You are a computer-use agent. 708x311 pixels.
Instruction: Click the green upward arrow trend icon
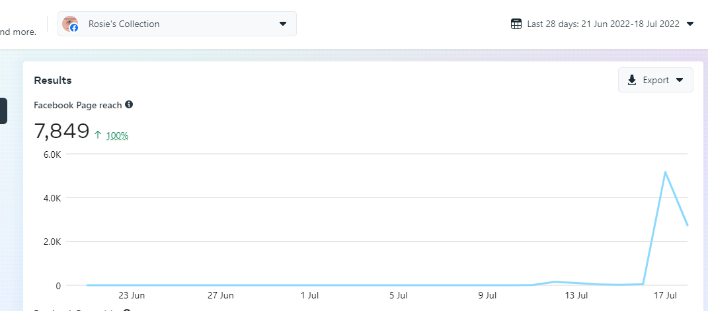click(98, 134)
